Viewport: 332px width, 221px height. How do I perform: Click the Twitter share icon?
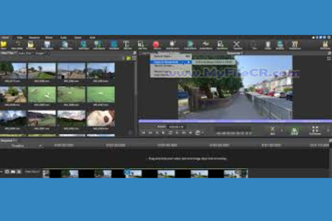click(x=321, y=37)
